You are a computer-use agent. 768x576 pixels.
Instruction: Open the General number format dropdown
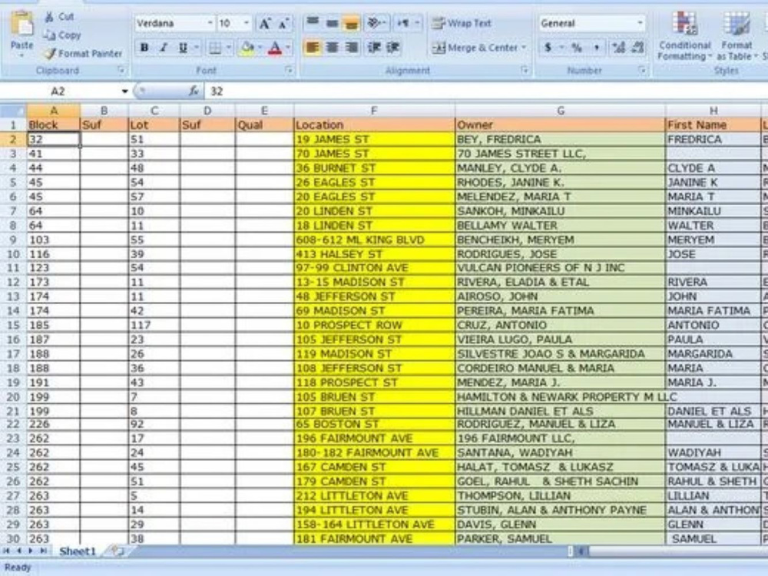coord(641,23)
